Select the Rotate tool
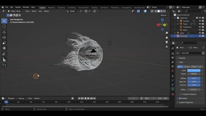Viewport: 206px width, 116px height. [4, 37]
